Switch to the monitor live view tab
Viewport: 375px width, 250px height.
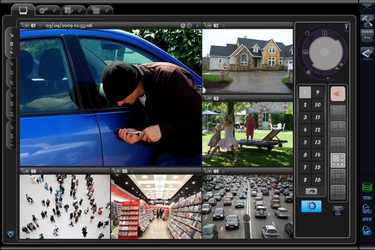pyautogui.click(x=23, y=10)
